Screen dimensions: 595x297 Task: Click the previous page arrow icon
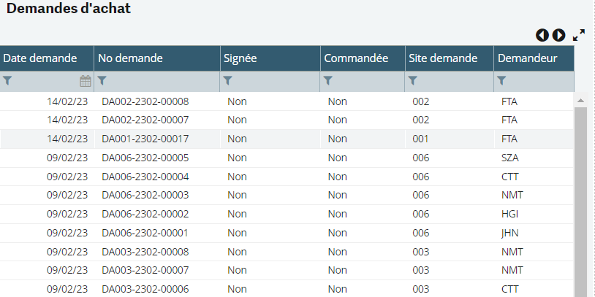542,35
